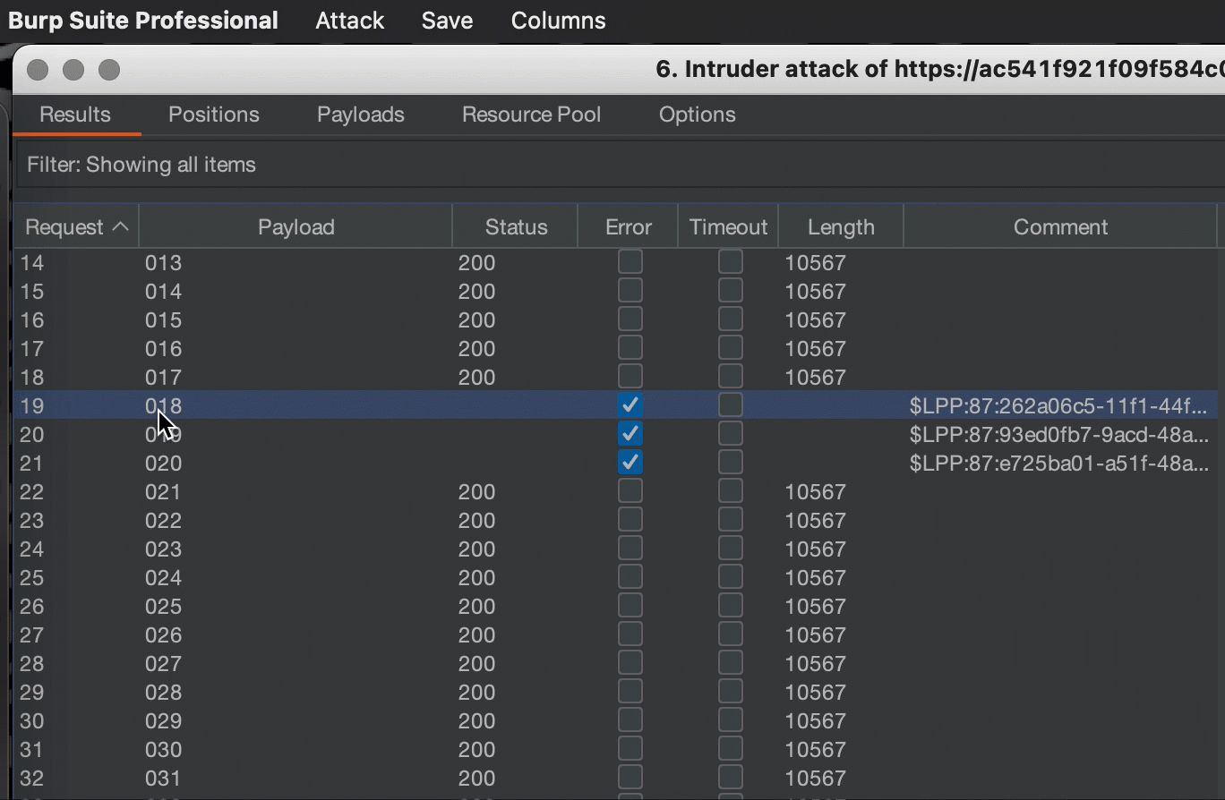The width and height of the screenshot is (1225, 800).
Task: Toggle Timeout checkbox for request 25
Action: click(x=731, y=577)
